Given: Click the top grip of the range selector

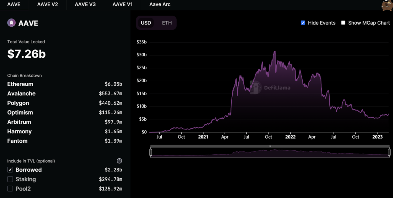Looking at the screenshot, I should pos(270,146).
